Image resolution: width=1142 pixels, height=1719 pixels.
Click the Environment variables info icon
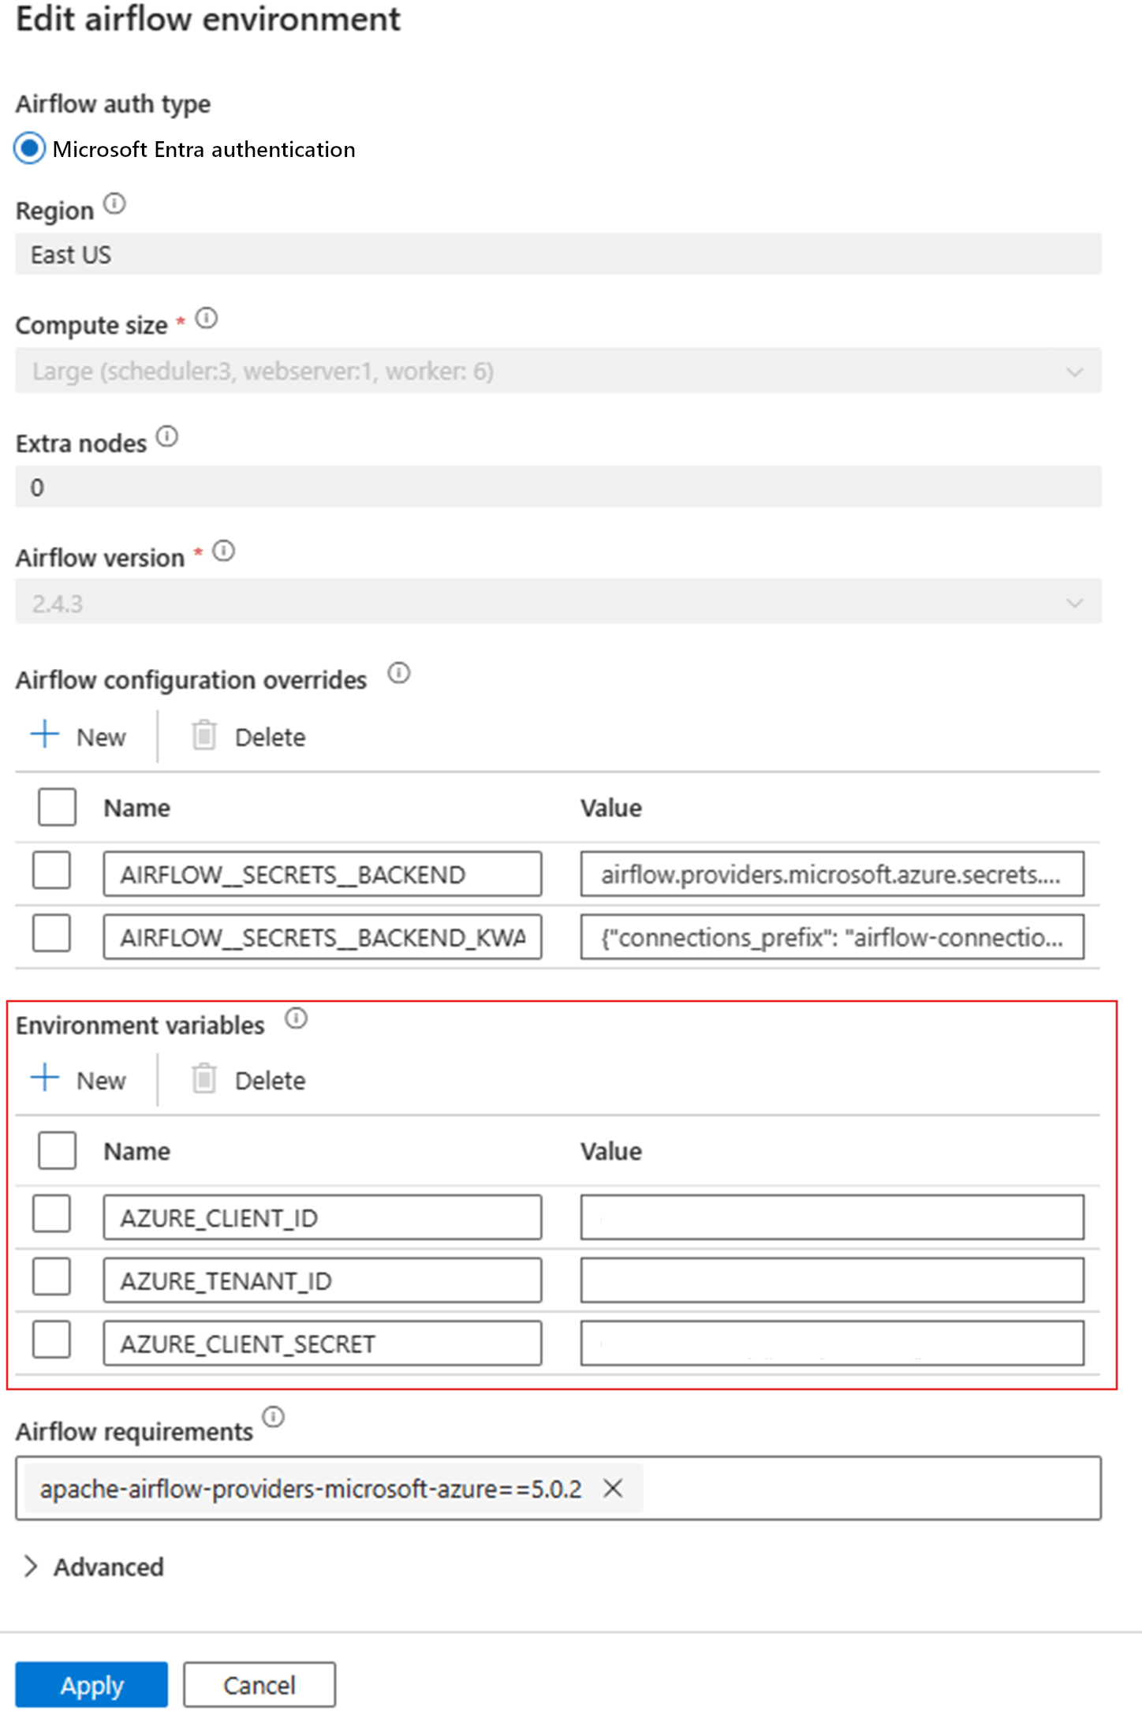point(297,1019)
